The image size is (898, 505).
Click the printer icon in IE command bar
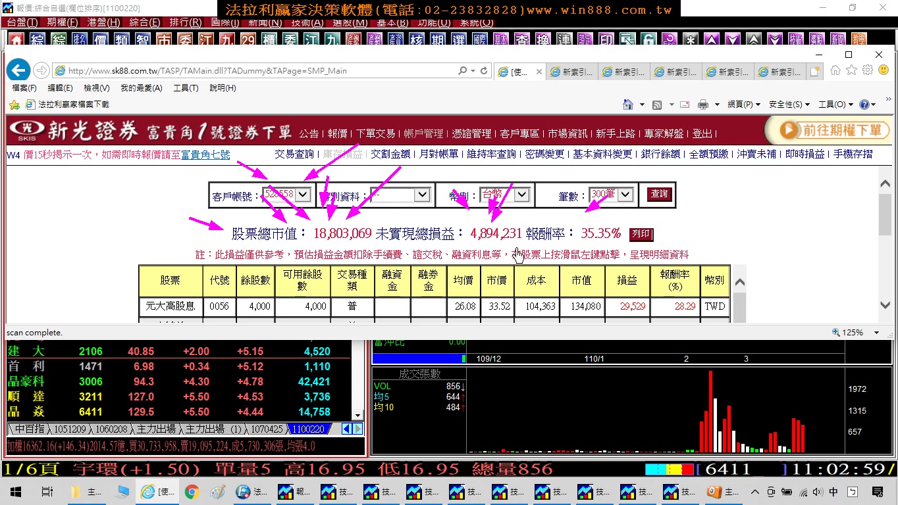tap(703, 105)
